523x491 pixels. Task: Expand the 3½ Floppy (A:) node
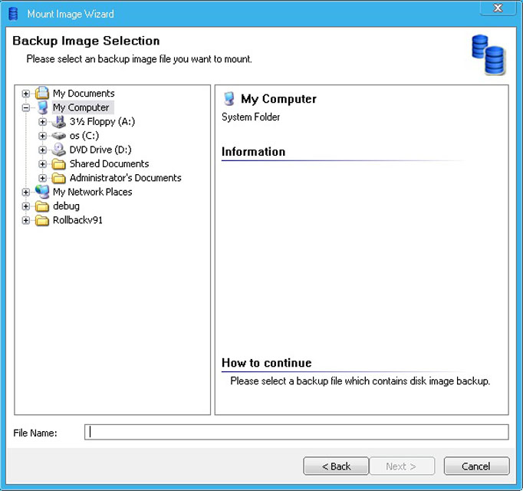[42, 122]
